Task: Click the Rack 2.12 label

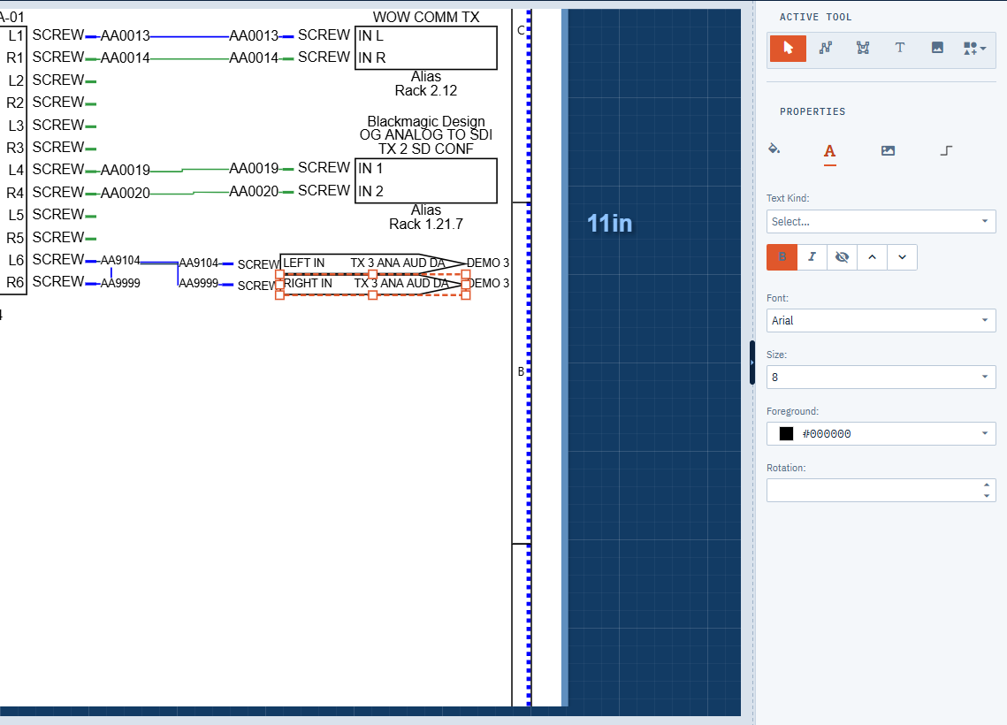Action: 426,90
